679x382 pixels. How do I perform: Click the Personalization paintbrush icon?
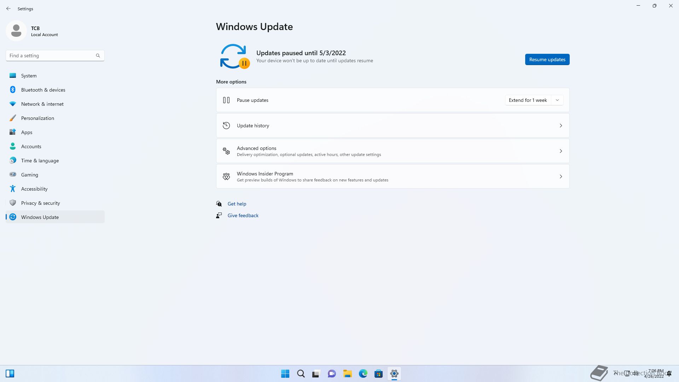tap(13, 118)
